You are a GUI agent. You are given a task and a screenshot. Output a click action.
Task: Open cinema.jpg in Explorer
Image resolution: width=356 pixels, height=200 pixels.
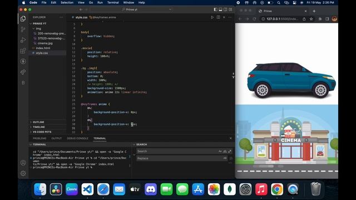[45, 43]
